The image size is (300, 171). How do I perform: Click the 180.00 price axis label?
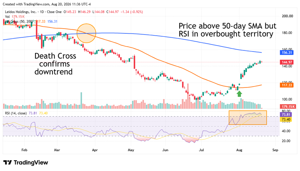point(287,33)
